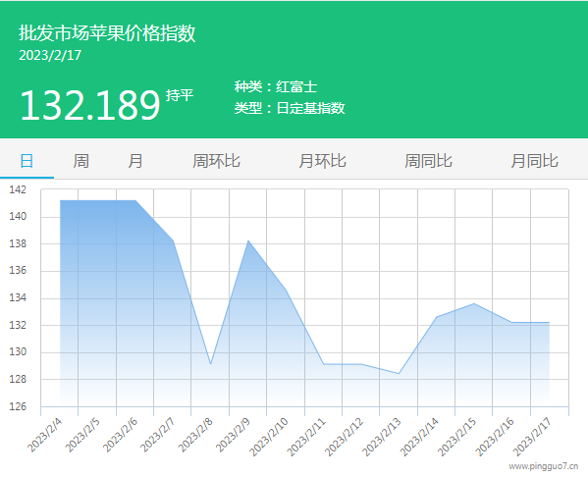Click the y-axis label 138
The width and height of the screenshot is (588, 477).
click(x=18, y=243)
